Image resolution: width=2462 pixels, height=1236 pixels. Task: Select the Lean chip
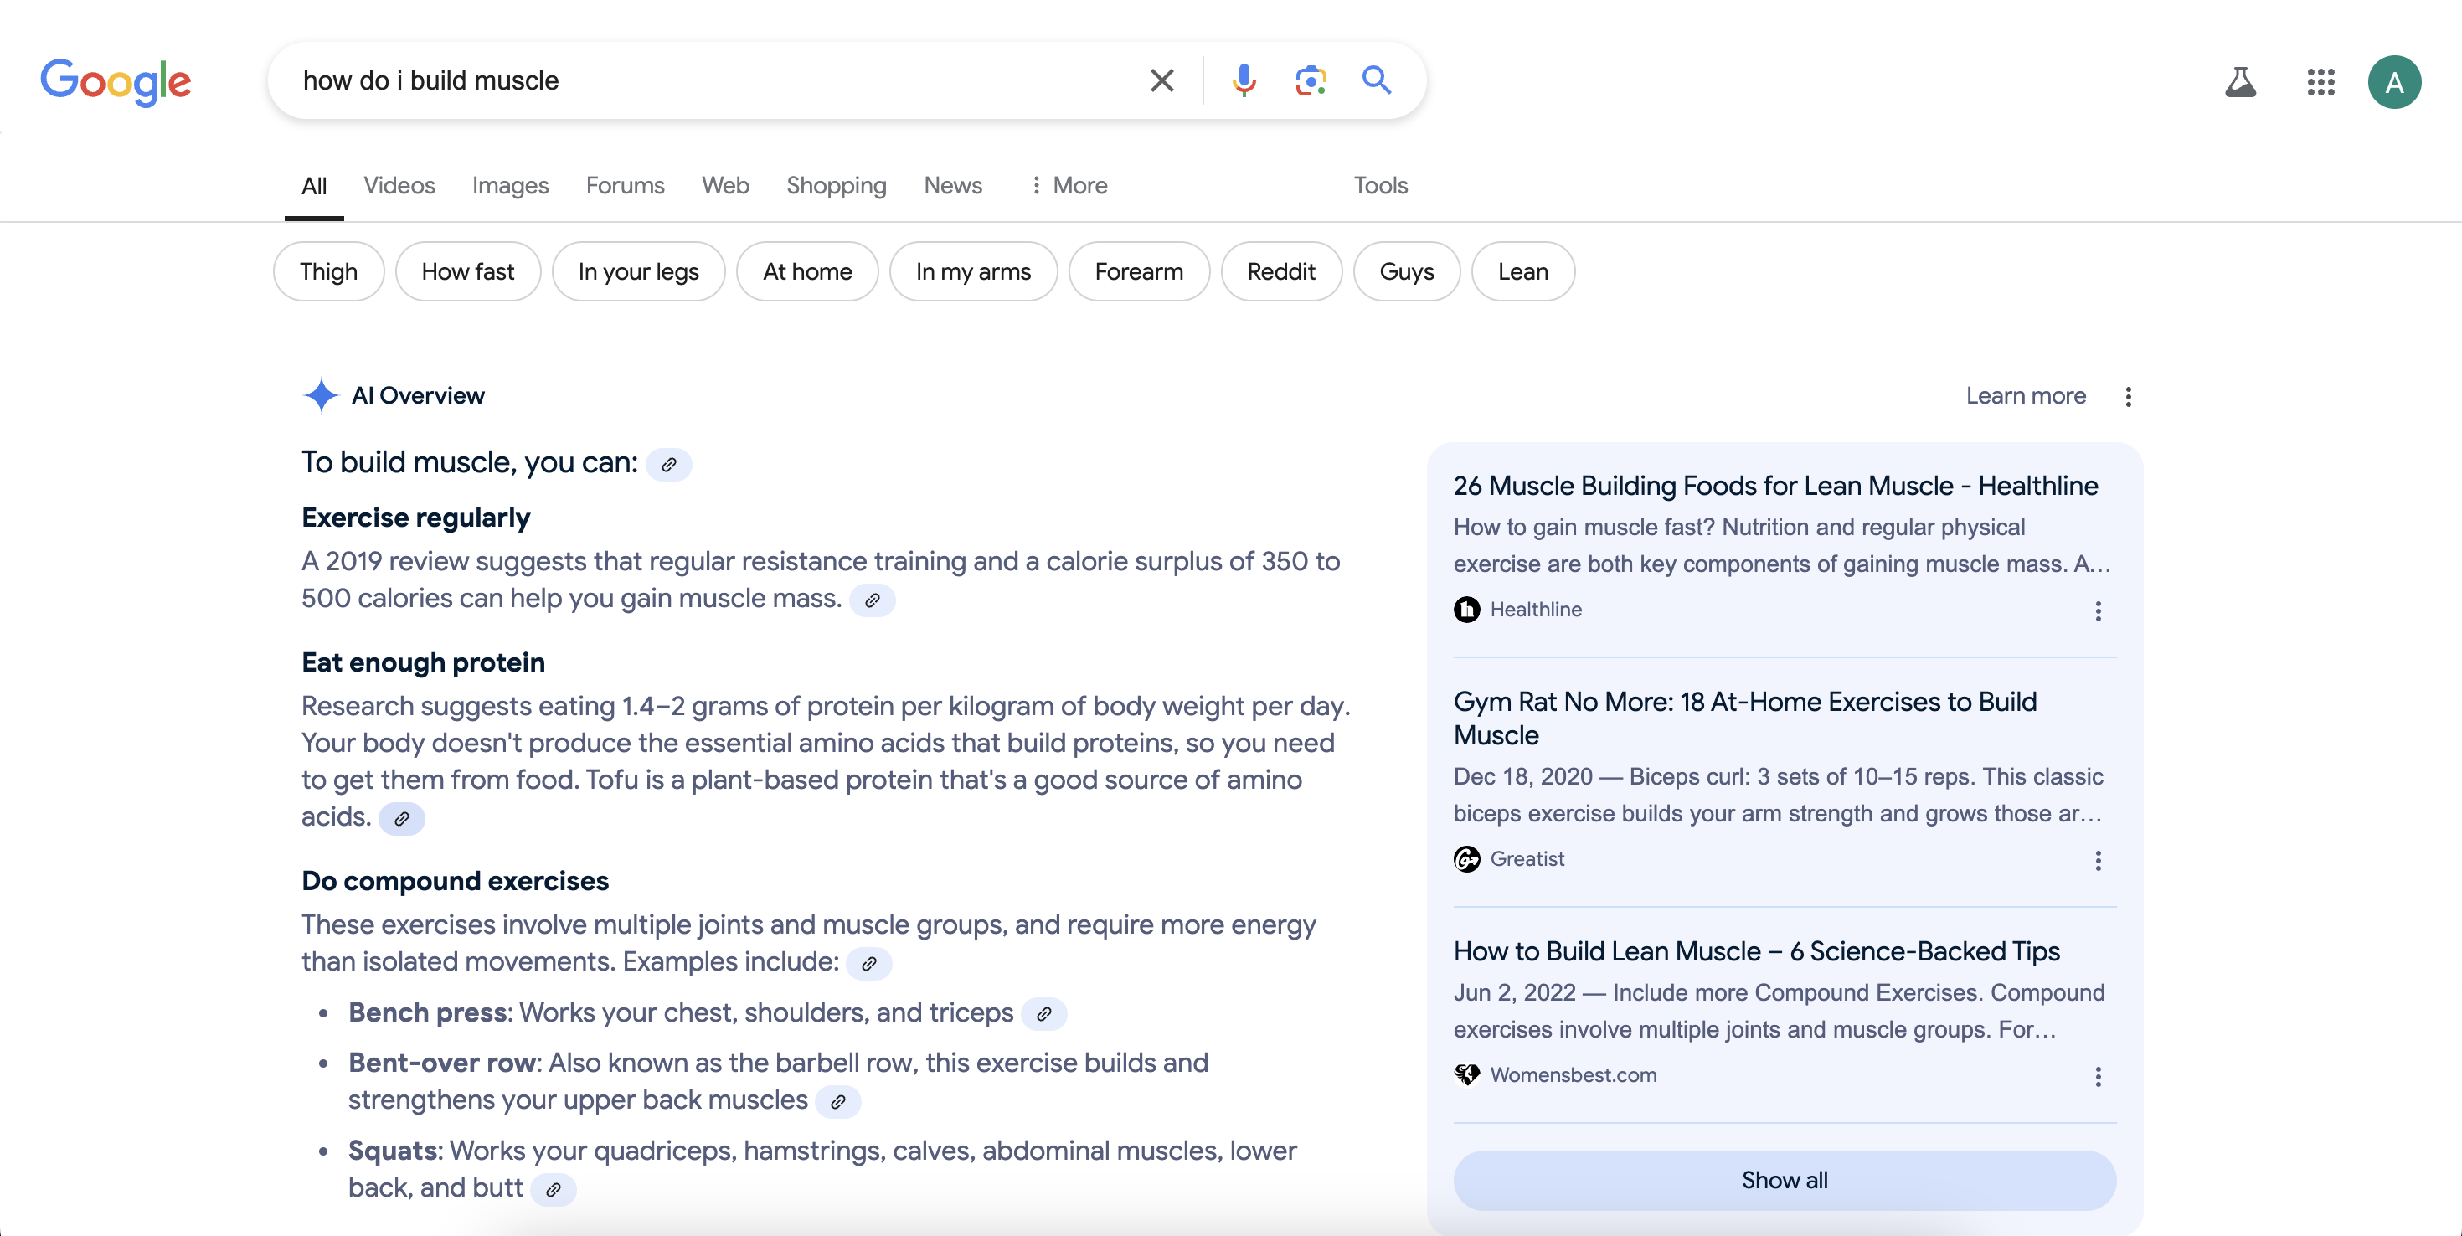click(x=1523, y=271)
